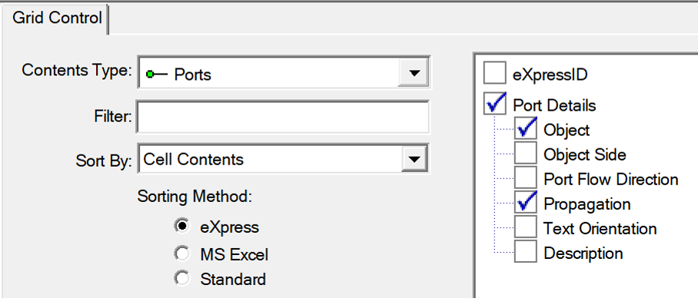Click the Ports text in Contents Type

(192, 75)
